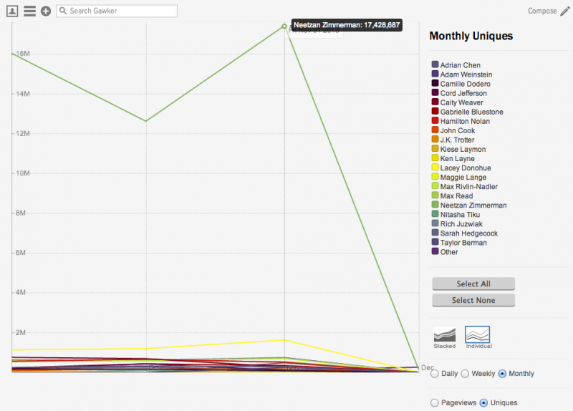Click the Max Rivlin-Nadler legend label
This screenshot has height=411, width=573.
(x=469, y=187)
